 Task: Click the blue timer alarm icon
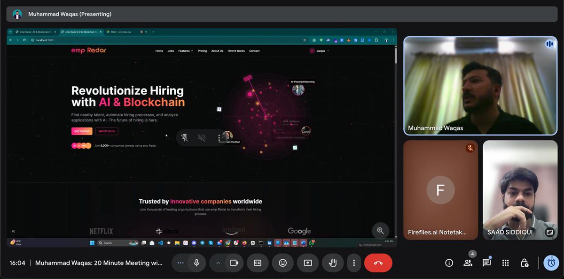[x=551, y=263]
